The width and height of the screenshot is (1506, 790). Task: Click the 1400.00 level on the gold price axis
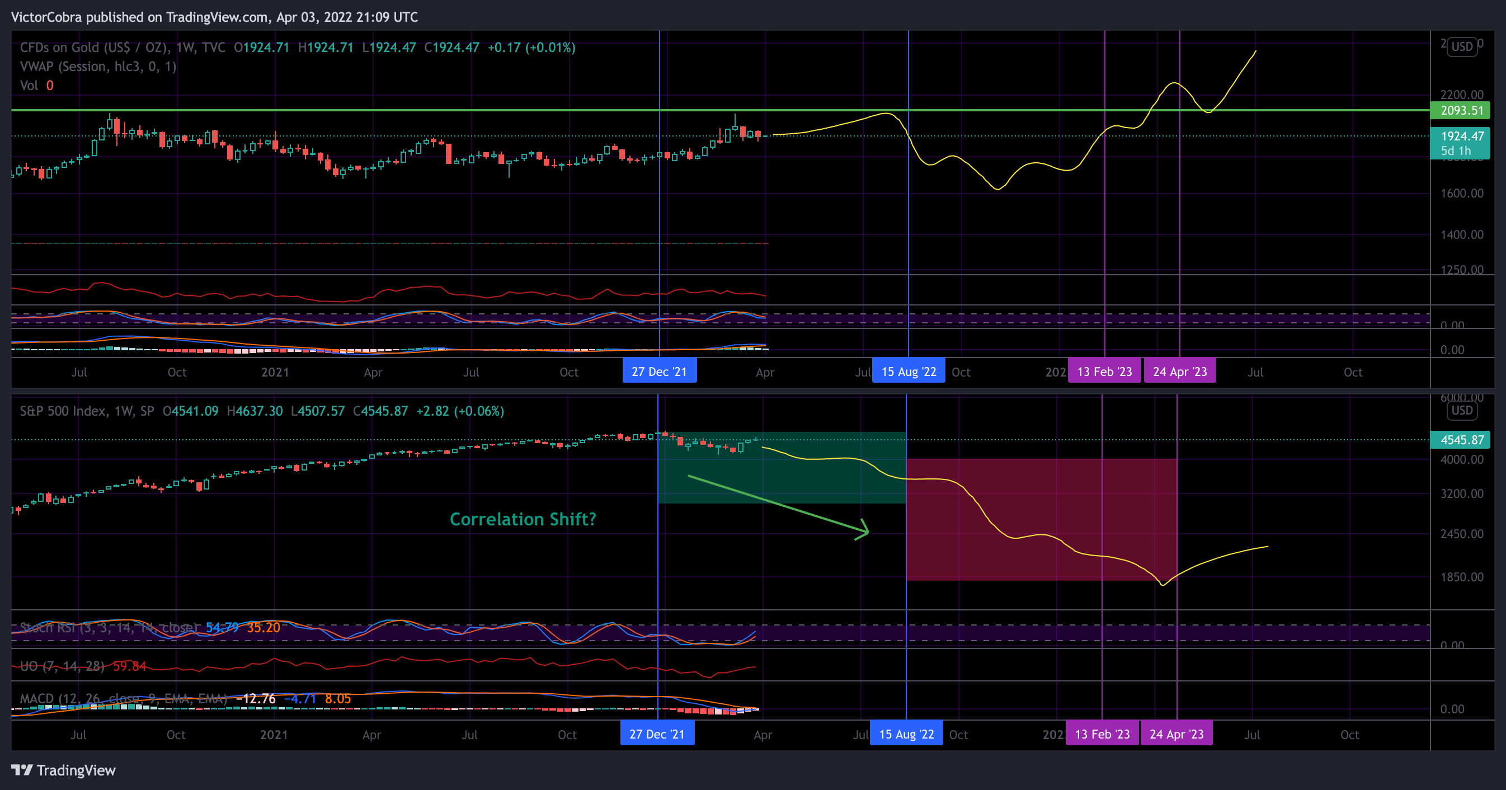click(1462, 234)
